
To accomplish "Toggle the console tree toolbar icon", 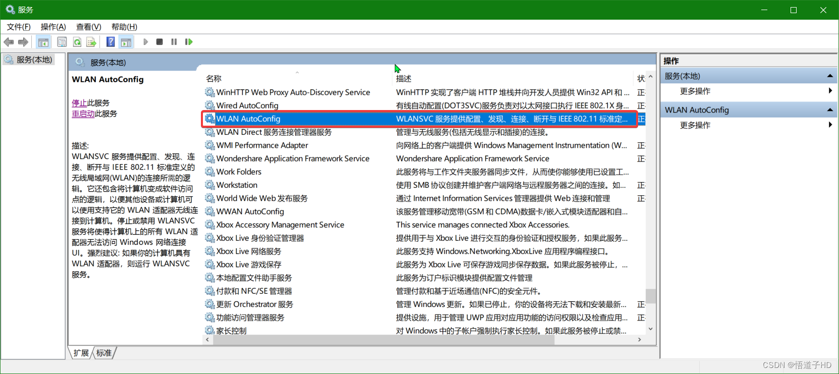I will click(x=43, y=42).
